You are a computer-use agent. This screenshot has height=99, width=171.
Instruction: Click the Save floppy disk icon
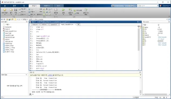[16, 10]
